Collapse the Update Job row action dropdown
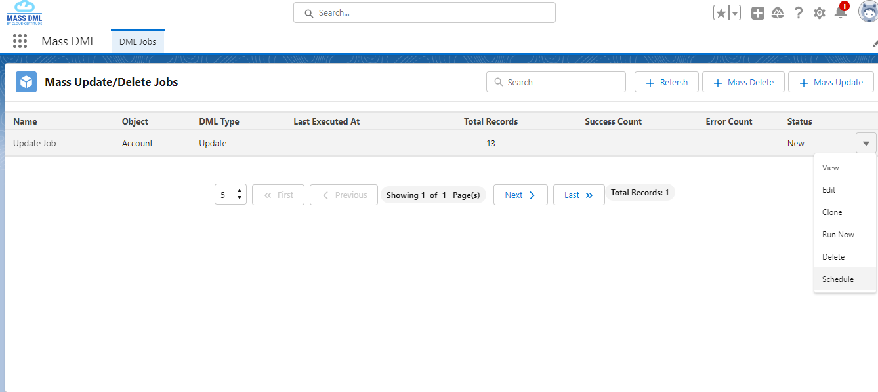878x392 pixels. pyautogui.click(x=866, y=143)
